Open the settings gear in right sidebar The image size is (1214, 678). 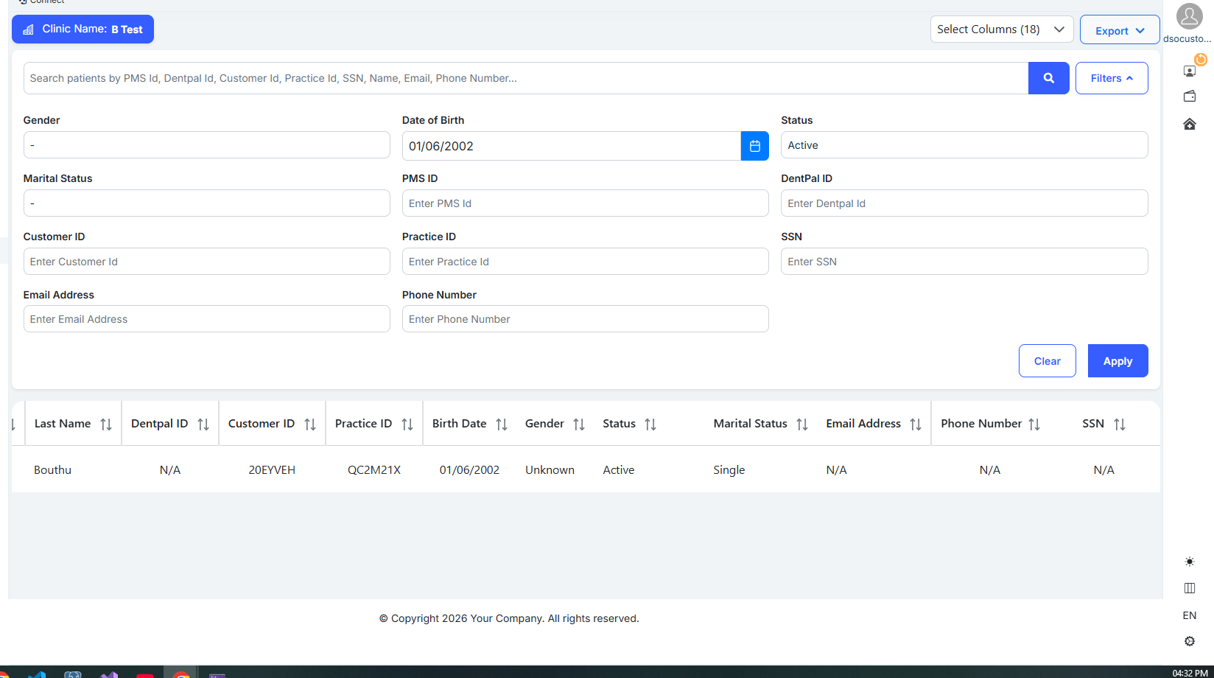(1189, 641)
